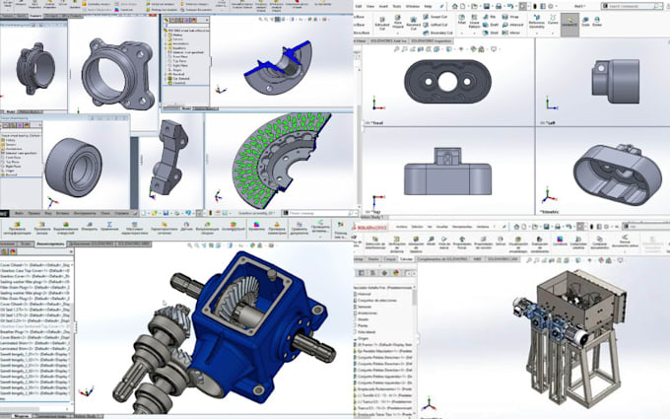Screen dimensions: 670x419
Task: Open the Tools menu in the four-view part window
Action: pyautogui.click(x=396, y=7)
